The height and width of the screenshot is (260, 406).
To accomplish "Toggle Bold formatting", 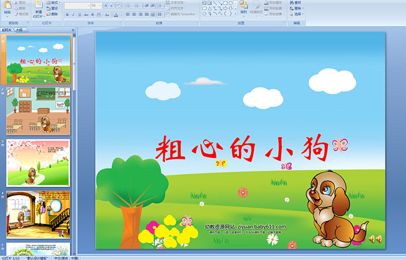I will click(x=67, y=14).
